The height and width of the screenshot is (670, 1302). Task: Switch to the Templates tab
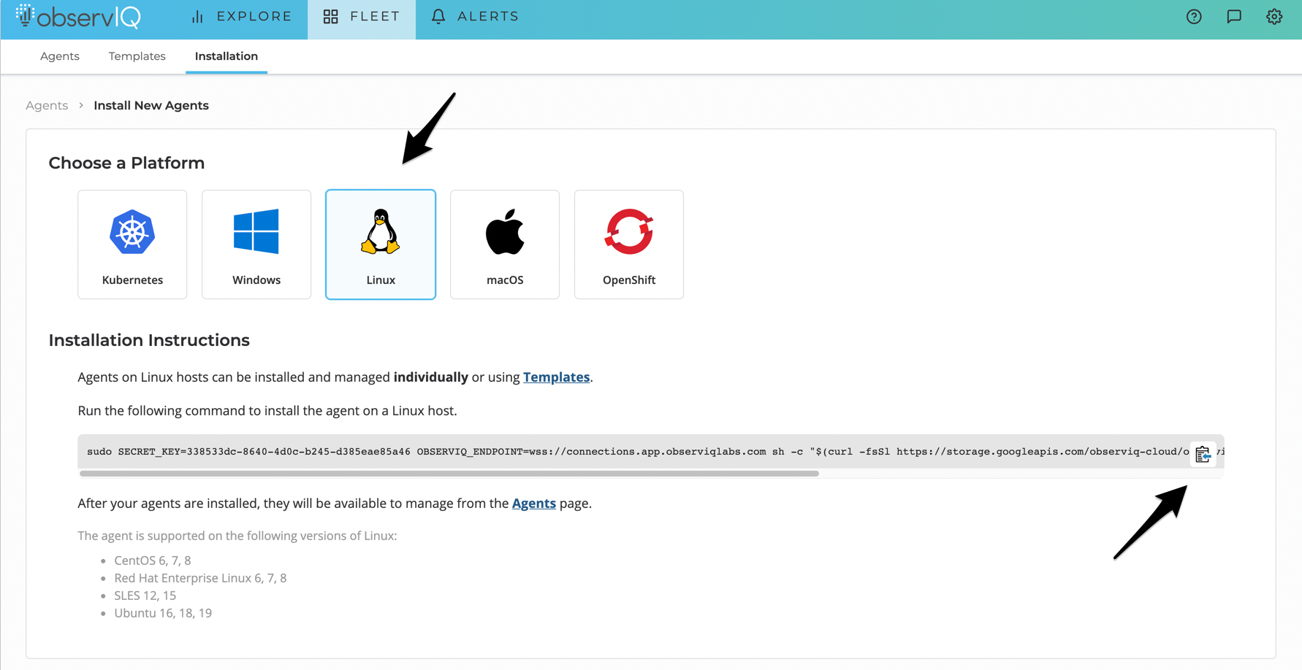pos(137,56)
